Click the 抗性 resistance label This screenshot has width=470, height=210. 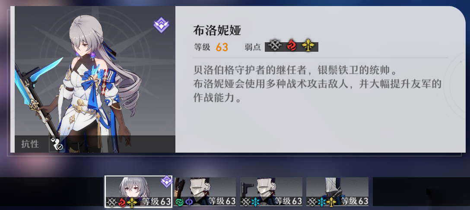30,144
